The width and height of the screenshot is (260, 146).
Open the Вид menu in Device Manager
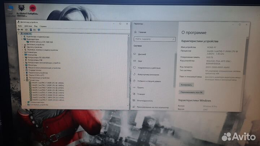36,26
